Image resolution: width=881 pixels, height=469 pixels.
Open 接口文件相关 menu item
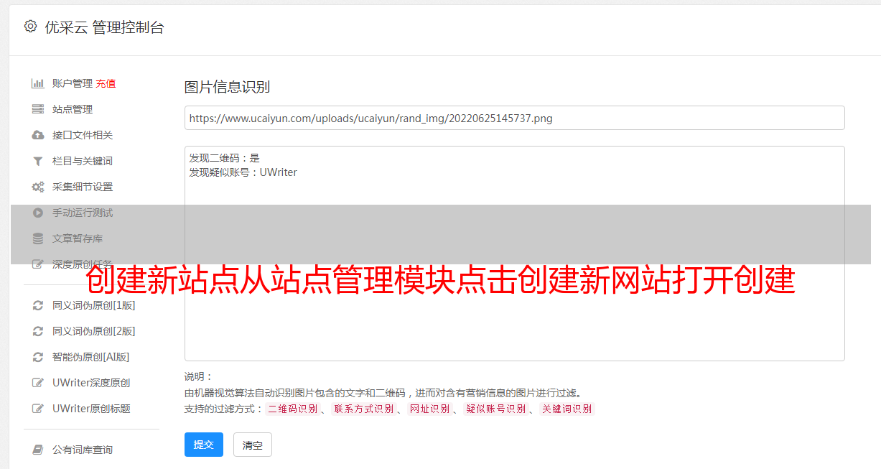pos(83,135)
